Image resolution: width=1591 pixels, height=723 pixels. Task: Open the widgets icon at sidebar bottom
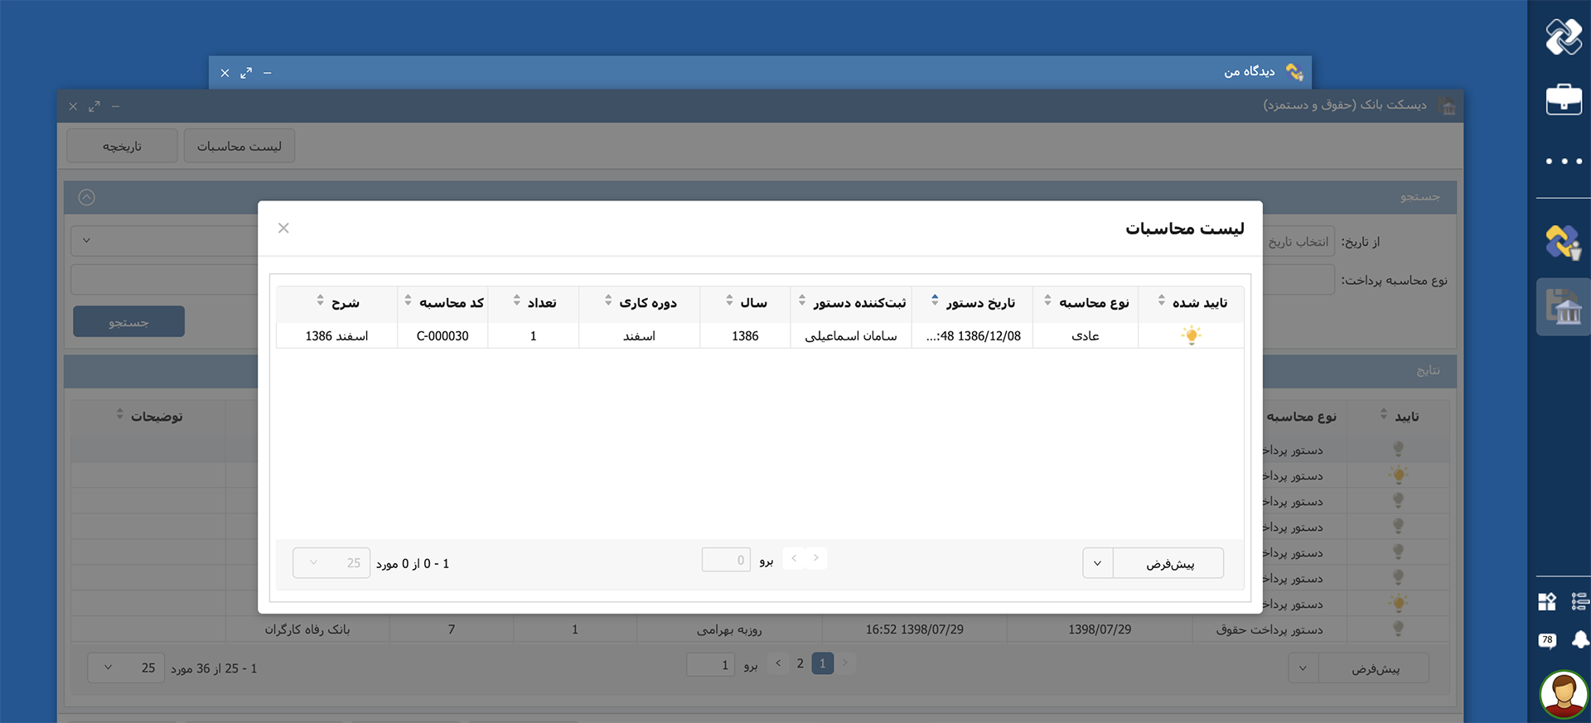point(1547,601)
